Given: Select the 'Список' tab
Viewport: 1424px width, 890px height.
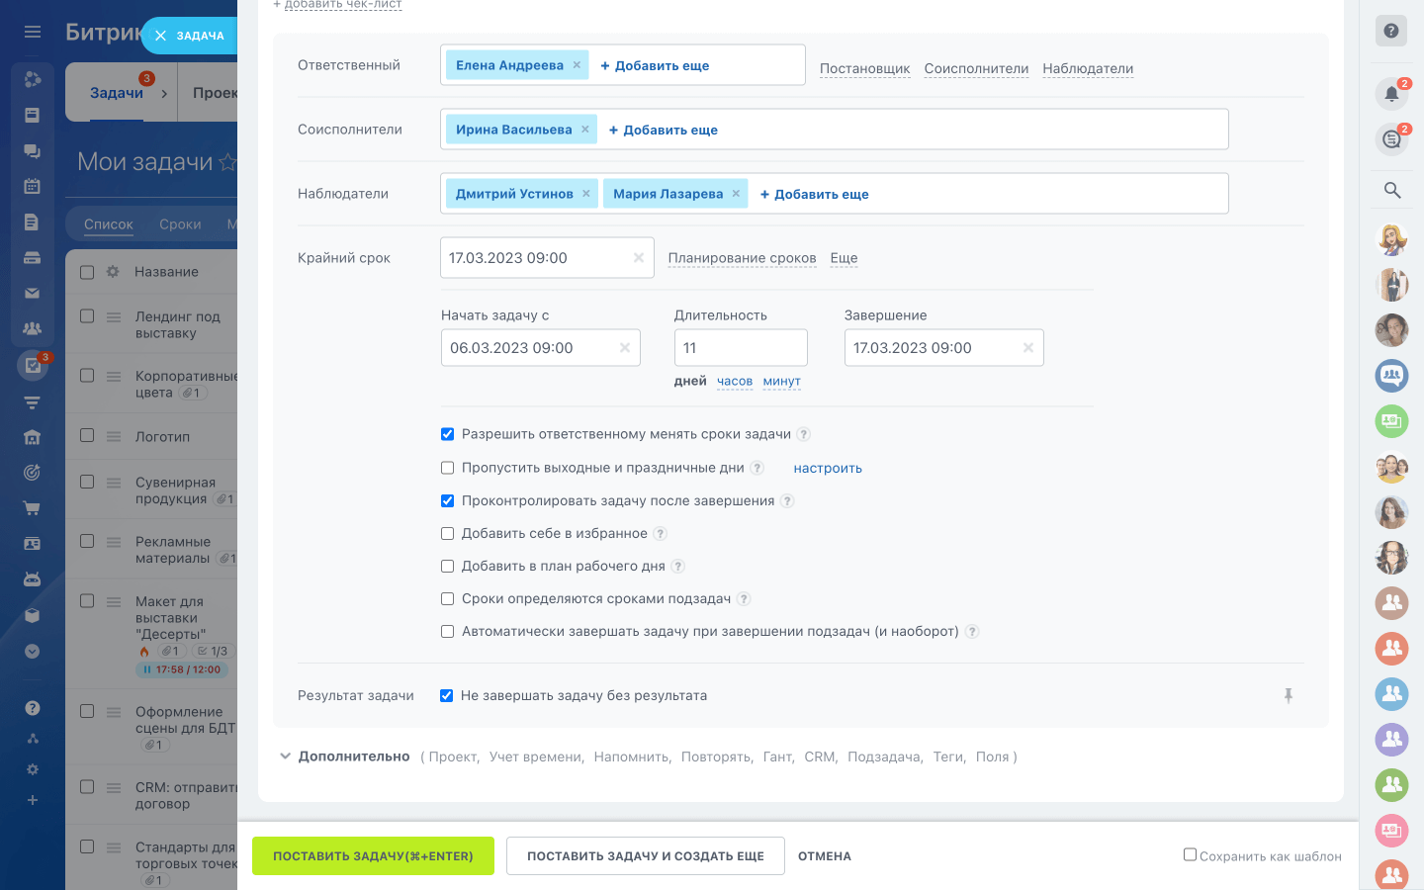Looking at the screenshot, I should click(107, 223).
